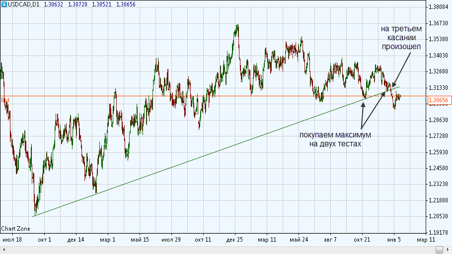Click the horizontal scrollbar thumb
The width and height of the screenshot is (452, 254).
pos(439,250)
